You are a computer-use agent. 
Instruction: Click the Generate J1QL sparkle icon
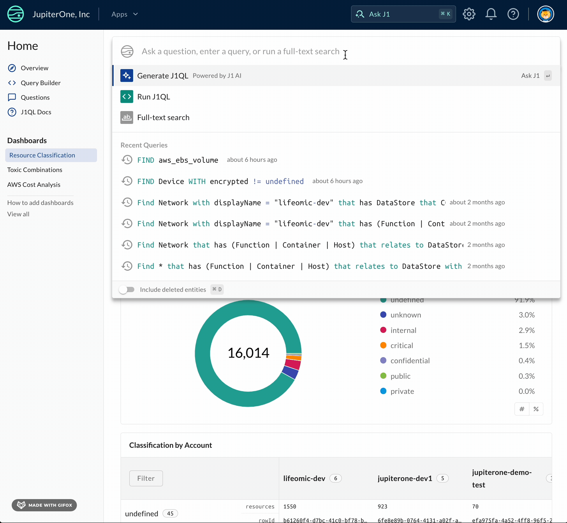[127, 76]
